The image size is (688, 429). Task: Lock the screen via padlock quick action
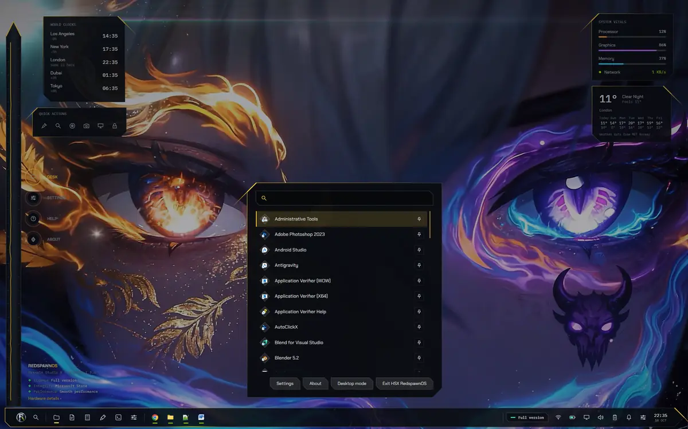coord(115,125)
